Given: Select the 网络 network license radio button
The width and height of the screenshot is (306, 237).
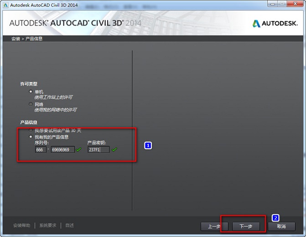Looking at the screenshot, I should pyautogui.click(x=31, y=104).
